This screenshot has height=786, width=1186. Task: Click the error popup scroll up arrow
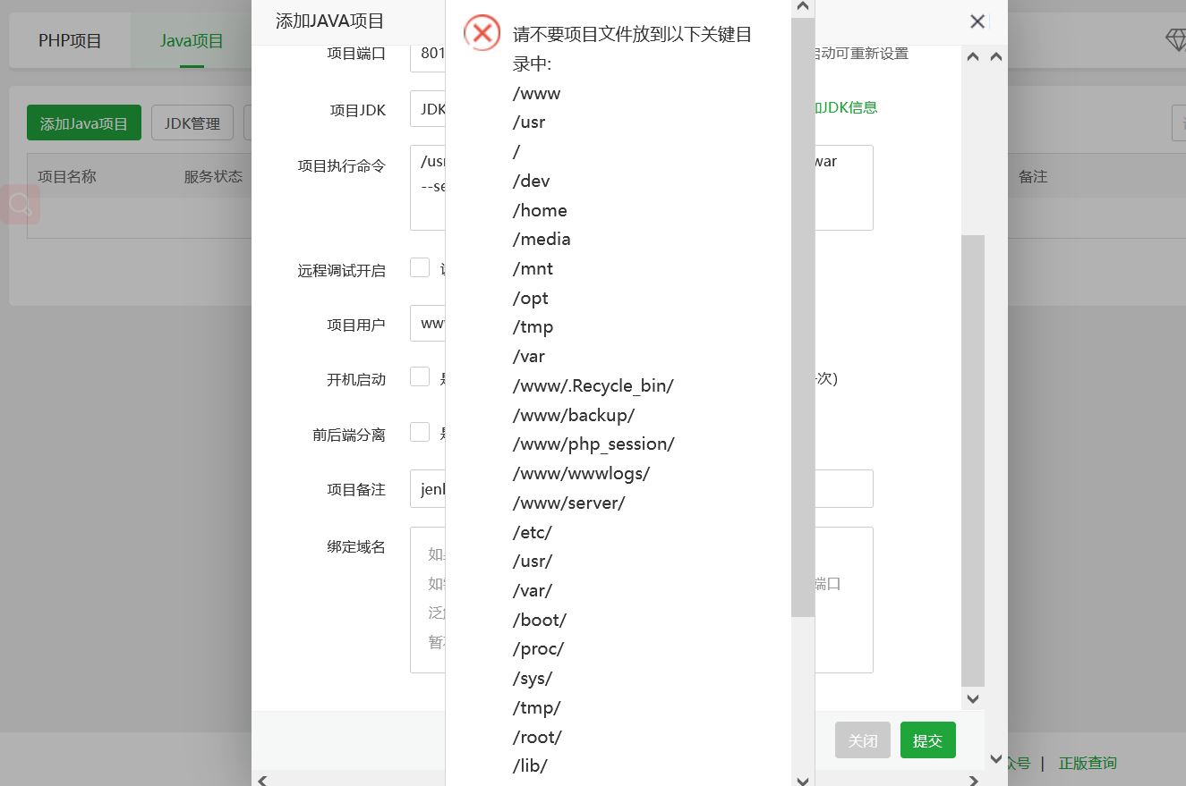tap(803, 7)
